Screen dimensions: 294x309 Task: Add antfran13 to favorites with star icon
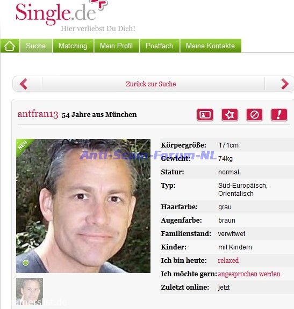(230, 114)
